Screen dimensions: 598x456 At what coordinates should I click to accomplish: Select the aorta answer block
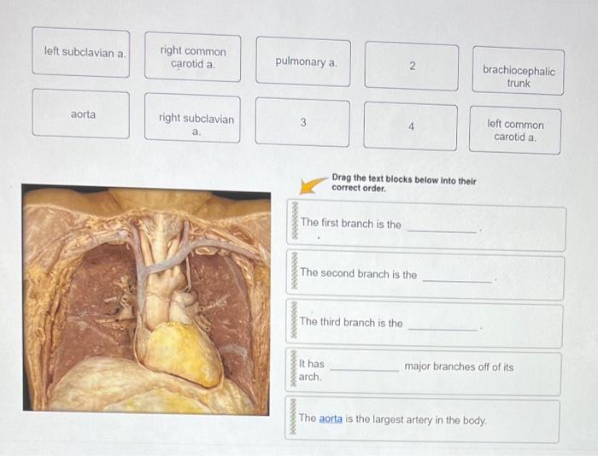coord(81,114)
